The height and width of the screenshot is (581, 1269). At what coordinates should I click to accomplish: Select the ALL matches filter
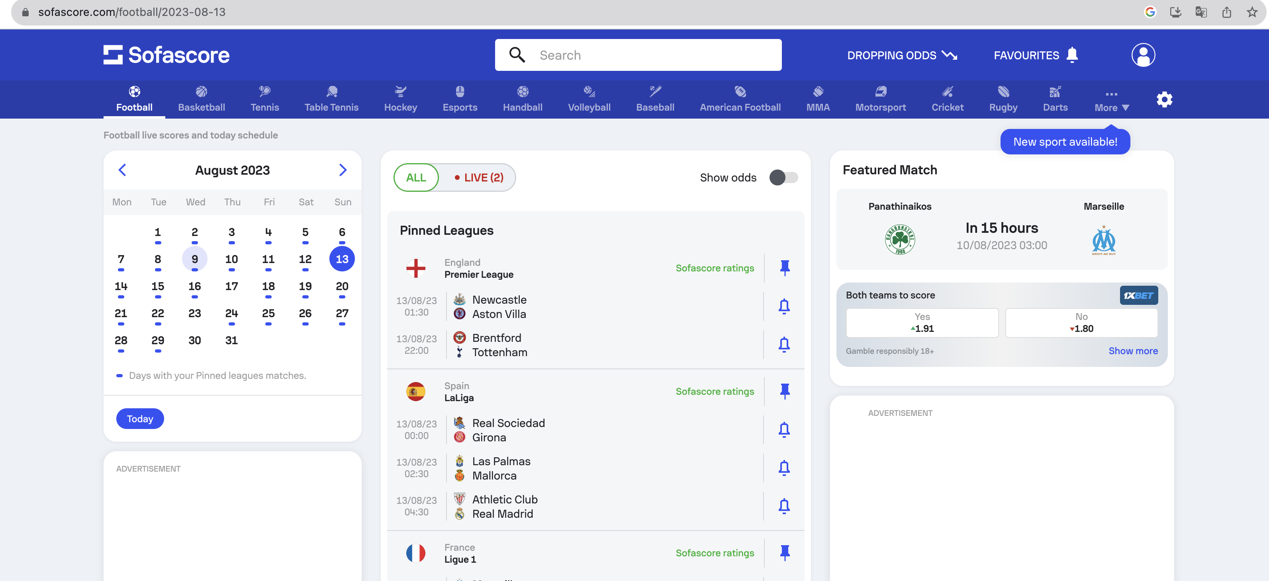click(x=416, y=177)
